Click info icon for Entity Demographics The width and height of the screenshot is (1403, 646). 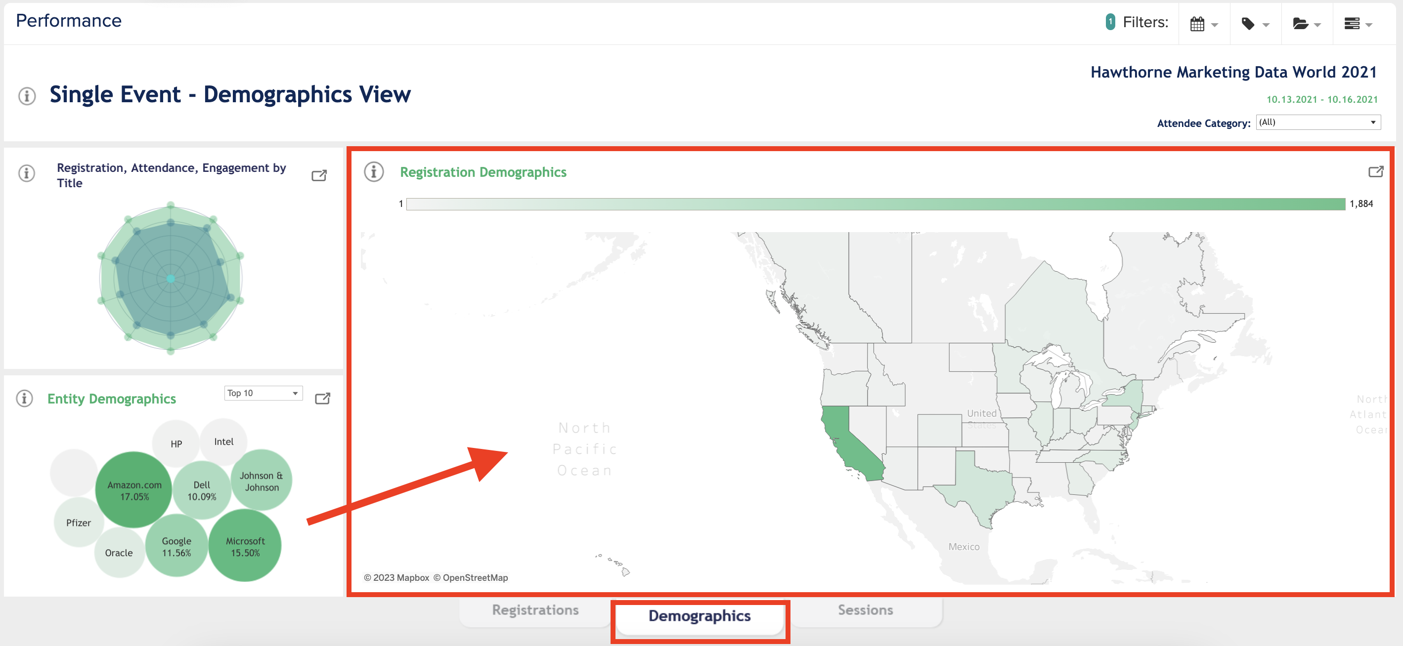tap(24, 399)
